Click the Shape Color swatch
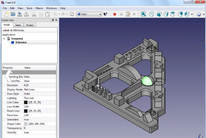 coord(26,124)
